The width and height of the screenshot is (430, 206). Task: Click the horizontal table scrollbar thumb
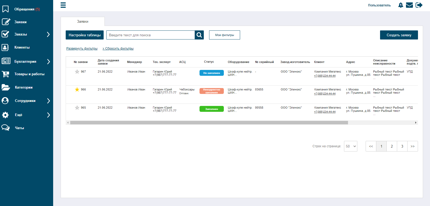(209, 123)
